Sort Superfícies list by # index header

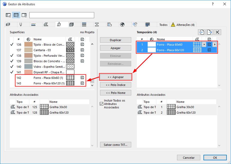tap(19, 39)
